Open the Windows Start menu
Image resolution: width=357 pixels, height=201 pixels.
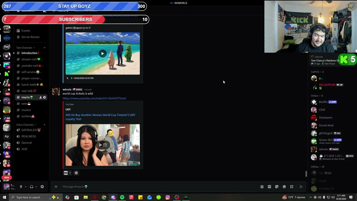click(4, 197)
